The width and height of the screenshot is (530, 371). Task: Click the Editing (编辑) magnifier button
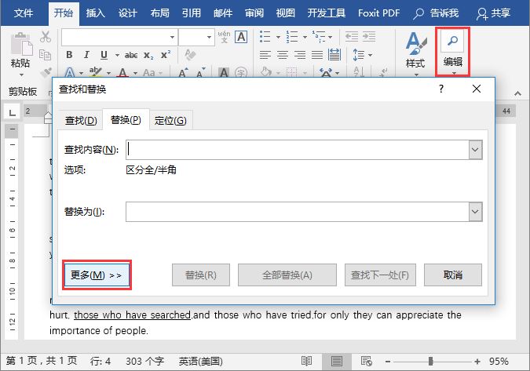coord(453,49)
